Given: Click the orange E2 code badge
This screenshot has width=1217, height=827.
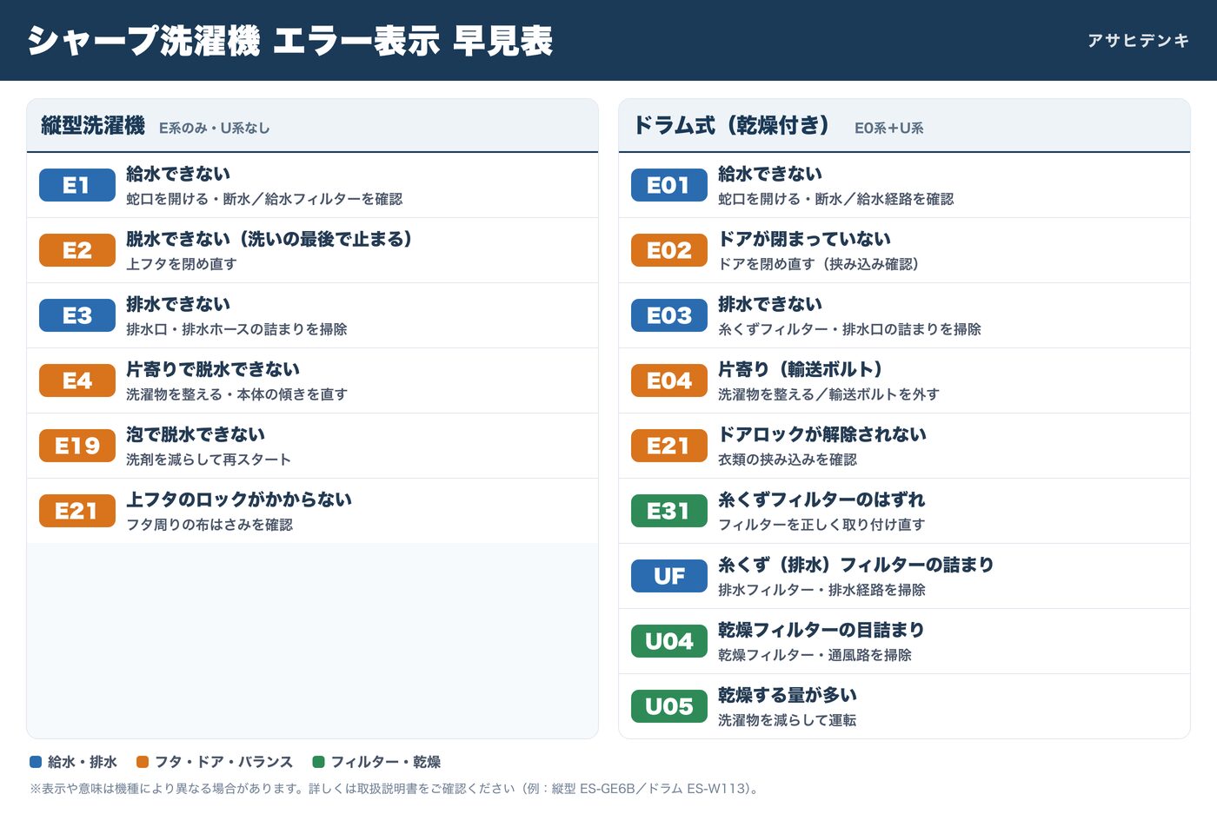Looking at the screenshot, I should 77,250.
